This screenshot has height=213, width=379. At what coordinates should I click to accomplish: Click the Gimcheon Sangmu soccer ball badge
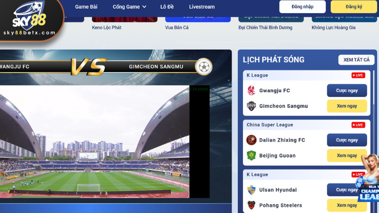[204, 67]
